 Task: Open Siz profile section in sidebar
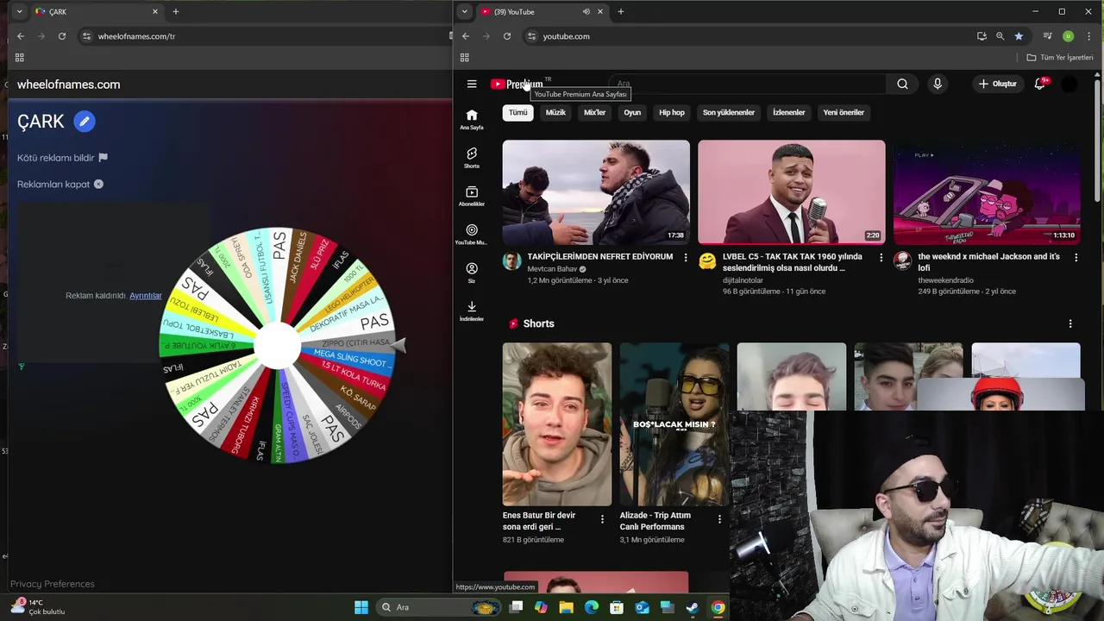(x=472, y=273)
